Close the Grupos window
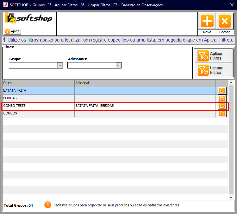The image size is (237, 214). [231, 5]
